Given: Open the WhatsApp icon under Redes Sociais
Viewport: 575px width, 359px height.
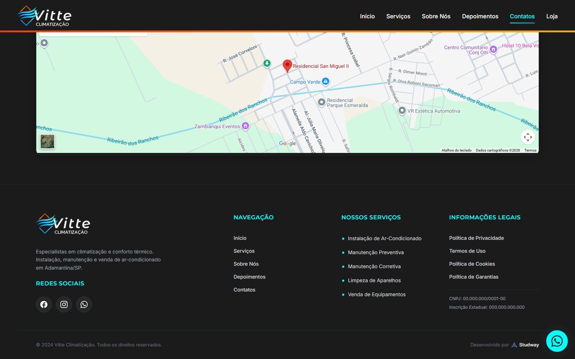Looking at the screenshot, I should (x=84, y=304).
